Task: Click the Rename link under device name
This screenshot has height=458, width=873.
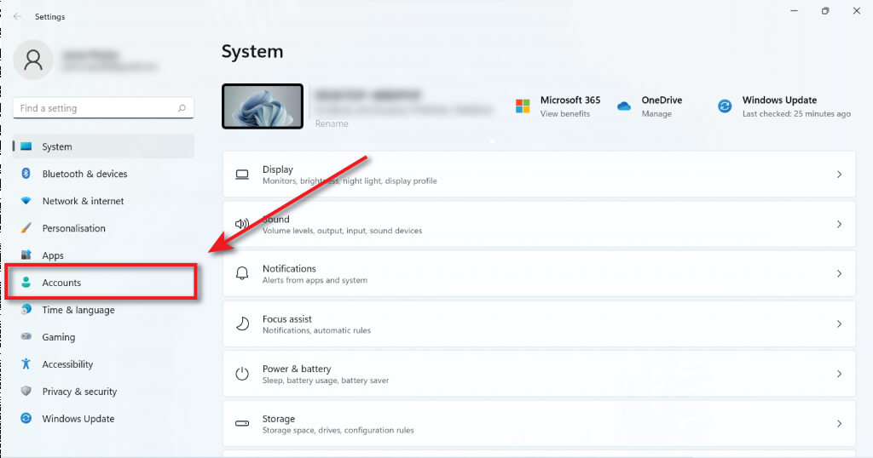Action: click(x=332, y=123)
